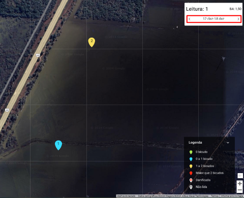This screenshot has height=198, width=244.
Task: Click the '1 a 2 bicudos' legend label
Action: tap(205, 166)
